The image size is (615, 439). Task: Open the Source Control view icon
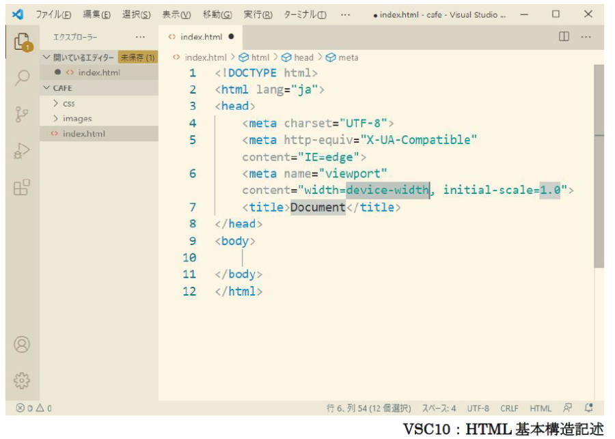[x=22, y=114]
